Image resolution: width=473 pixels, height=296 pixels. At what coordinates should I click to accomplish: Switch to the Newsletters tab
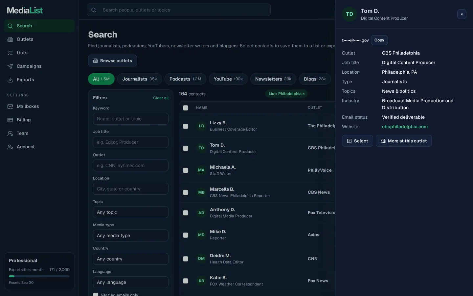tap(273, 79)
